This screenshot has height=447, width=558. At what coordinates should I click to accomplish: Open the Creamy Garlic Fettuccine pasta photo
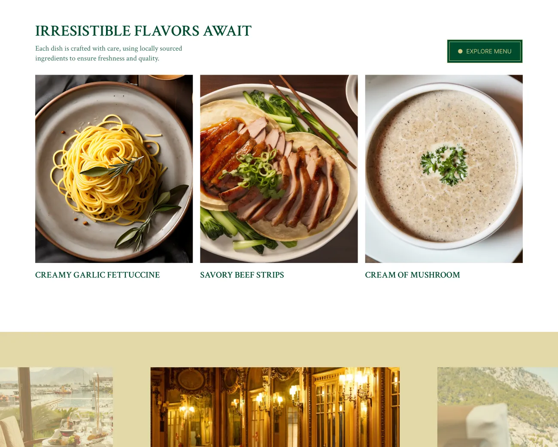[114, 169]
